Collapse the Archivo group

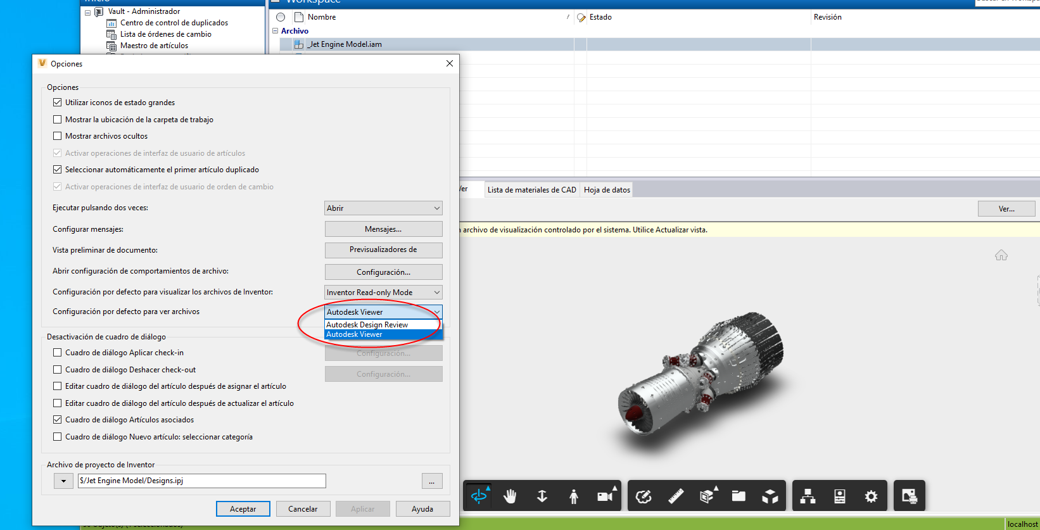[x=276, y=31]
